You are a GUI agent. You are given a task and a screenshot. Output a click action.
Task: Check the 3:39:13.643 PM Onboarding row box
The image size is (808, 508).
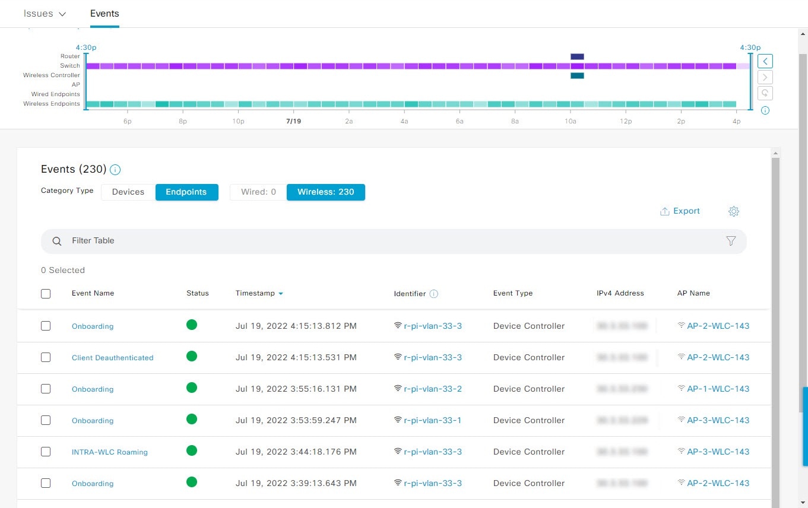pyautogui.click(x=46, y=483)
